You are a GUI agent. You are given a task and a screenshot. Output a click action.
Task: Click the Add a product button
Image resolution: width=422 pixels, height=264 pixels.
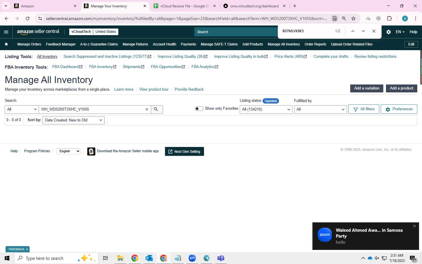(x=401, y=88)
